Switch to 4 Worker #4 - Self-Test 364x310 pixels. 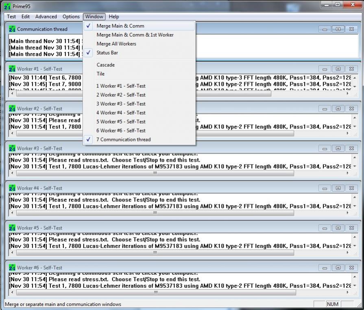coord(139,113)
